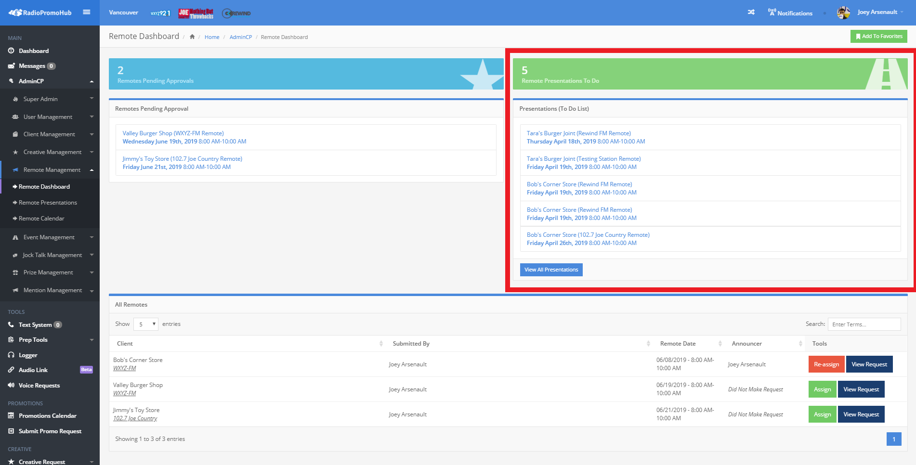The height and width of the screenshot is (465, 916).
Task: Go to Promotions Calendar in sidebar
Action: [47, 416]
